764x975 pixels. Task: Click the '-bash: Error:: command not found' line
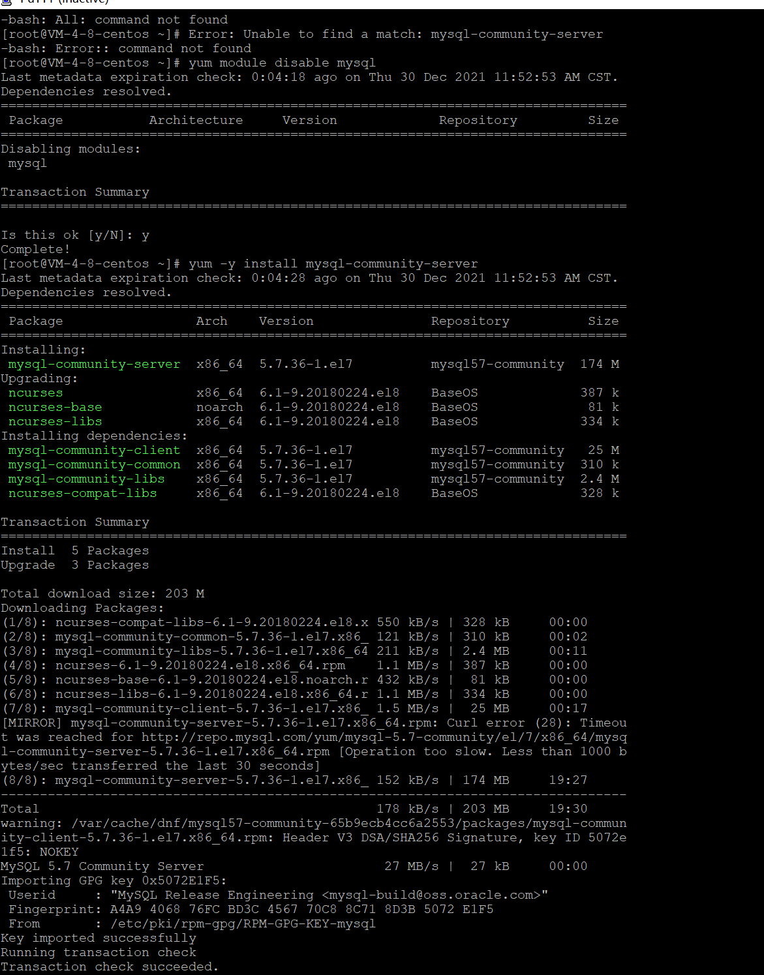(126, 49)
